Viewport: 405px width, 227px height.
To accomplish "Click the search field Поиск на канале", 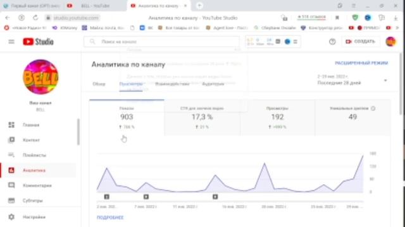I will (x=162, y=42).
